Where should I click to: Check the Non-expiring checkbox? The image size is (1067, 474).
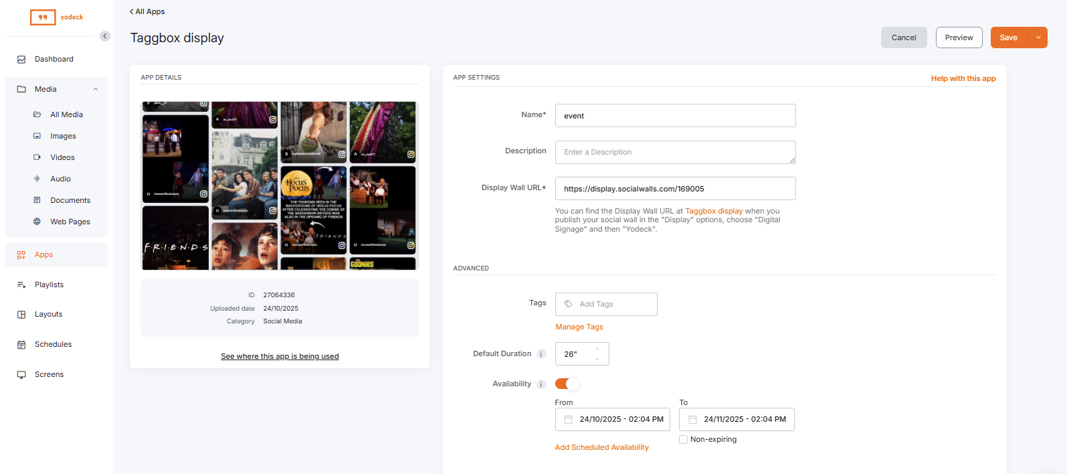[x=683, y=440]
